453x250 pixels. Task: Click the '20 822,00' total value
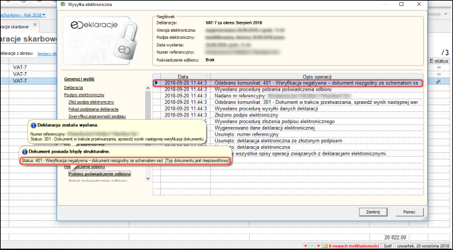pyautogui.click(x=395, y=237)
